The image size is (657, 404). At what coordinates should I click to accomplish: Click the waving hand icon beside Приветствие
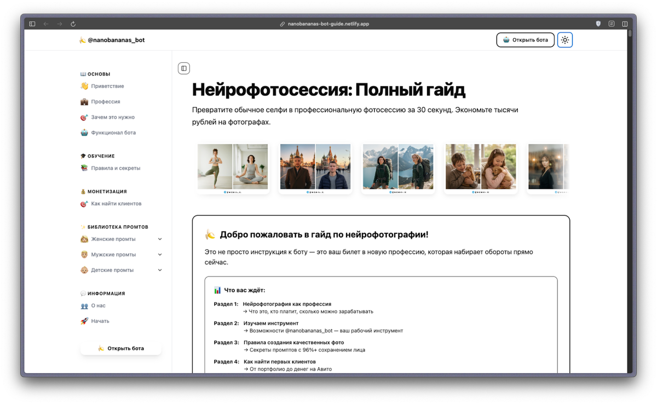click(84, 86)
